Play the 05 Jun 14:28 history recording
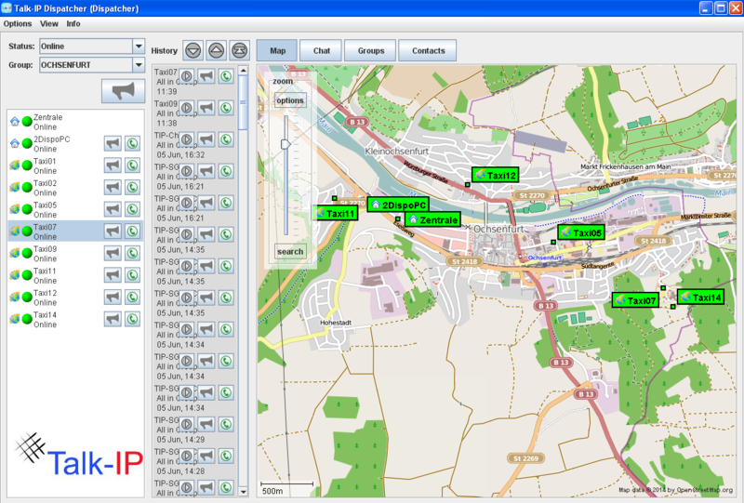This screenshot has height=503, width=744. click(x=187, y=456)
